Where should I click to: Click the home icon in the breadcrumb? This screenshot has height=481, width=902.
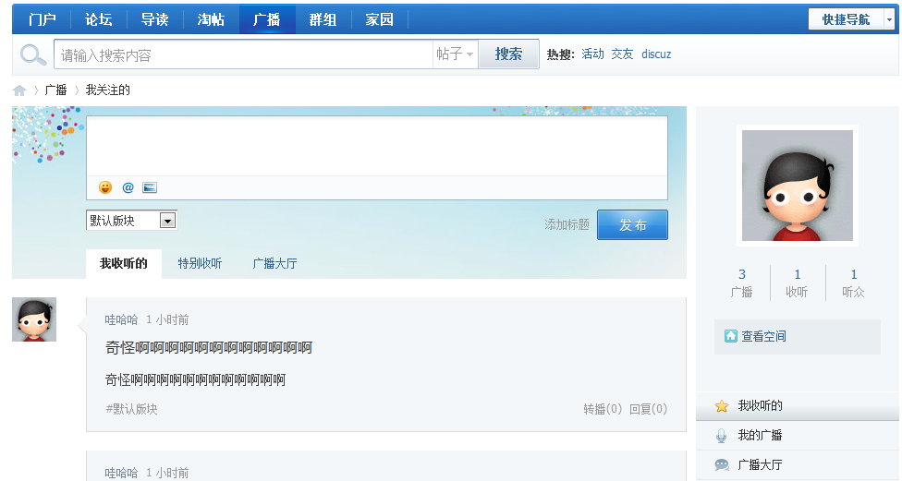[x=19, y=90]
